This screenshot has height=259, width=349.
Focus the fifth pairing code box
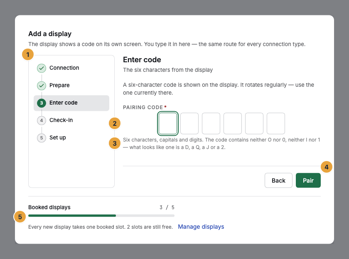(x=254, y=123)
